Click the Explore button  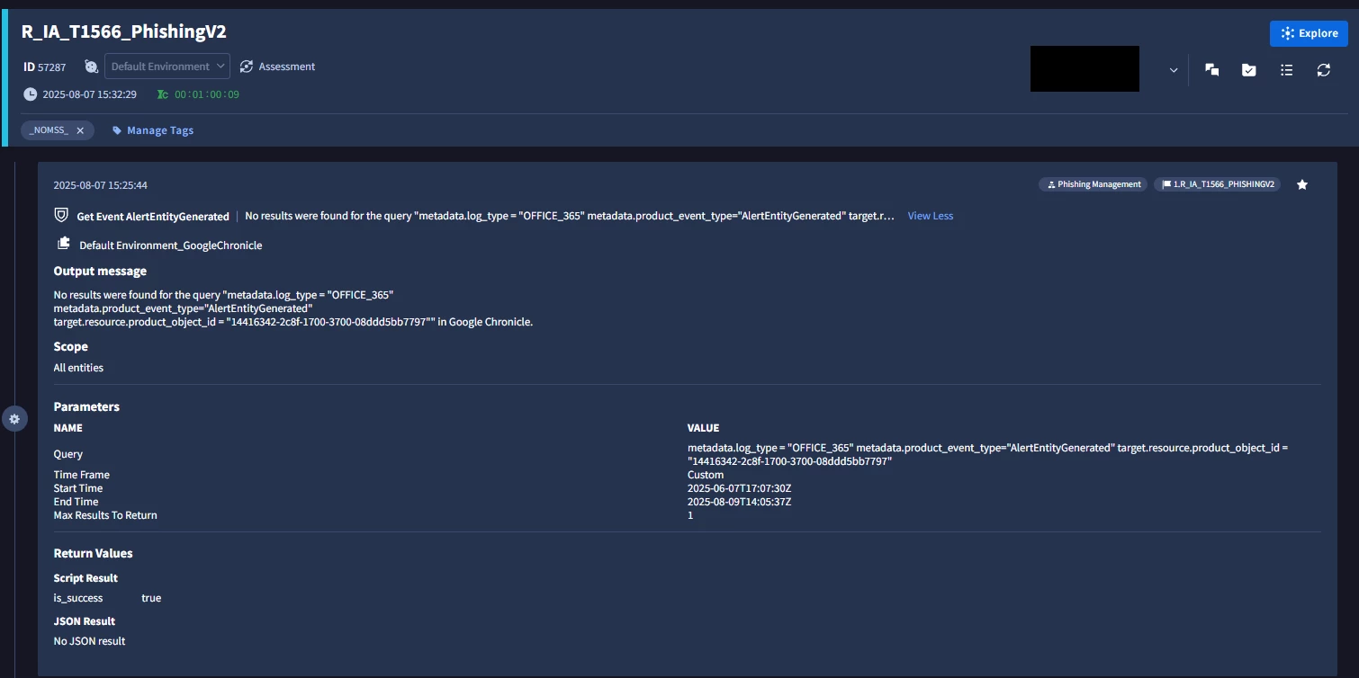[1308, 33]
